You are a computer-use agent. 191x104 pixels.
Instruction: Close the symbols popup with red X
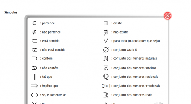pyautogui.click(x=168, y=16)
